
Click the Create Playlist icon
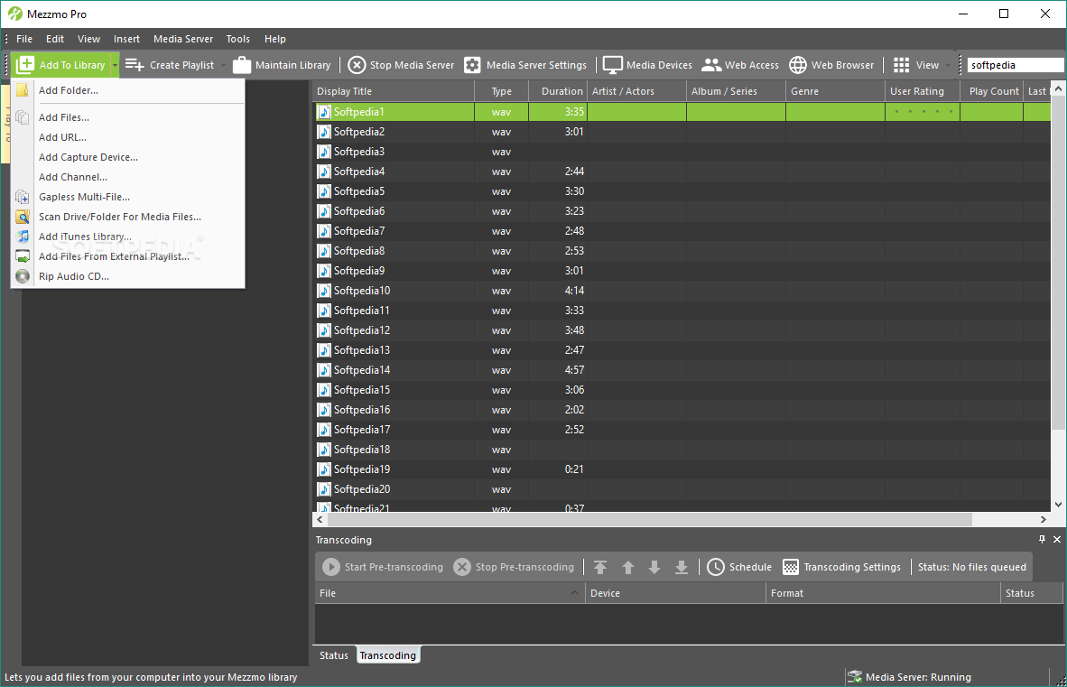(x=135, y=65)
